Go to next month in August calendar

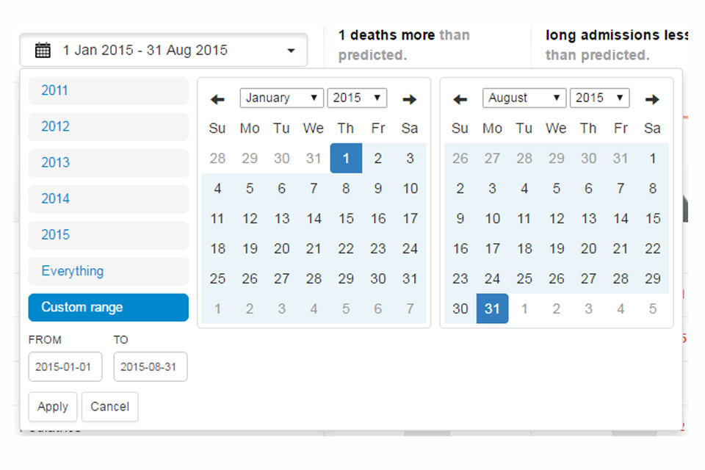(x=652, y=99)
